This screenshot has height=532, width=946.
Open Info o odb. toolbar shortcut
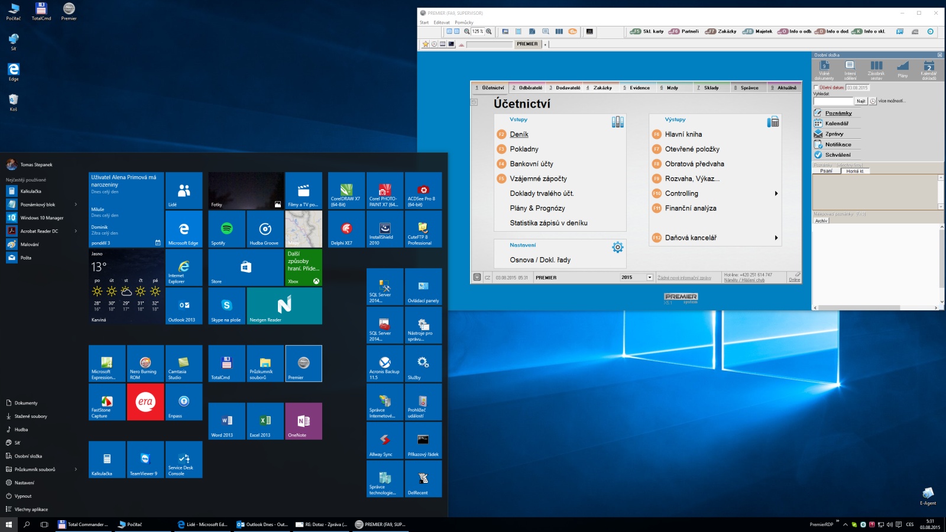pos(794,31)
